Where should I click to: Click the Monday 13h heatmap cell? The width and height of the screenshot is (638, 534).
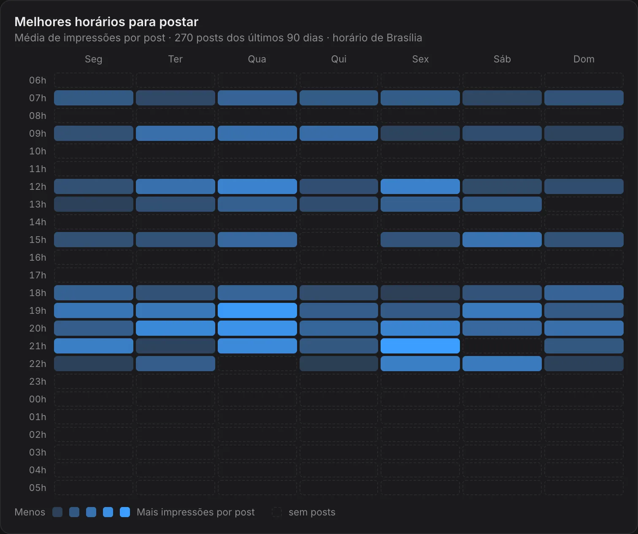pos(94,204)
